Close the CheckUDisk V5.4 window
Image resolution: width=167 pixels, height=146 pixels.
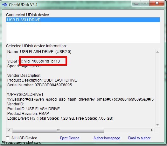click(157, 3)
